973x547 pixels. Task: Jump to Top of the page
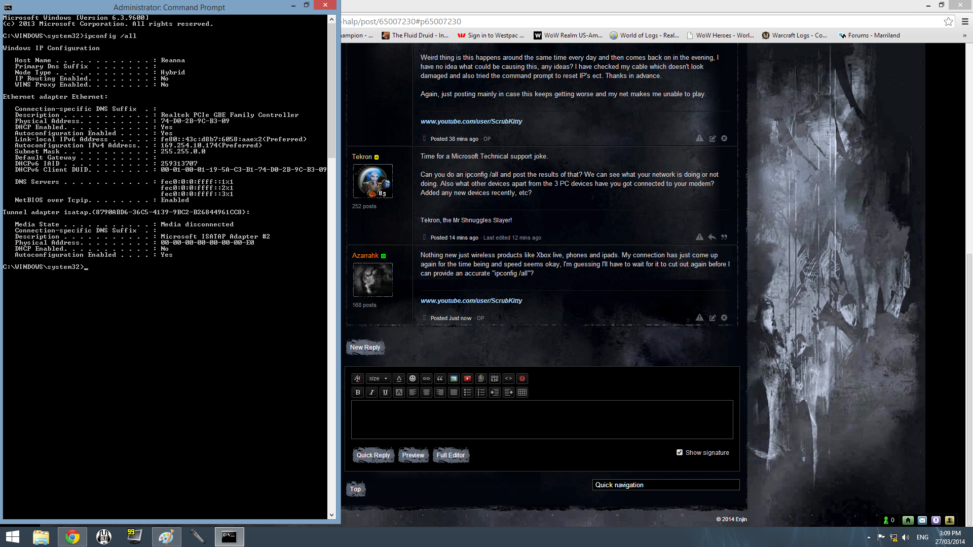pos(355,489)
